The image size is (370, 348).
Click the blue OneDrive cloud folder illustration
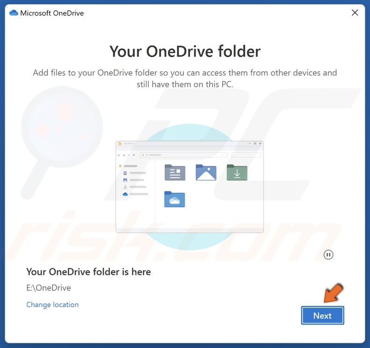tap(175, 199)
